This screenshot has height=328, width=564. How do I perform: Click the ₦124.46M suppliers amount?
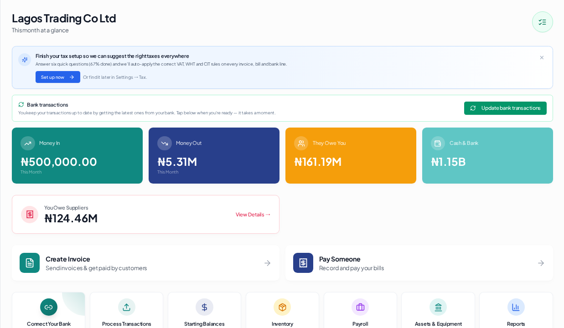pos(71,218)
